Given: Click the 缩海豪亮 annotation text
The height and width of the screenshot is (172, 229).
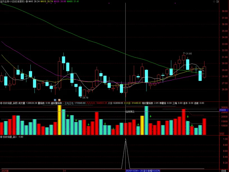Looking at the screenshot, I should (130, 112).
